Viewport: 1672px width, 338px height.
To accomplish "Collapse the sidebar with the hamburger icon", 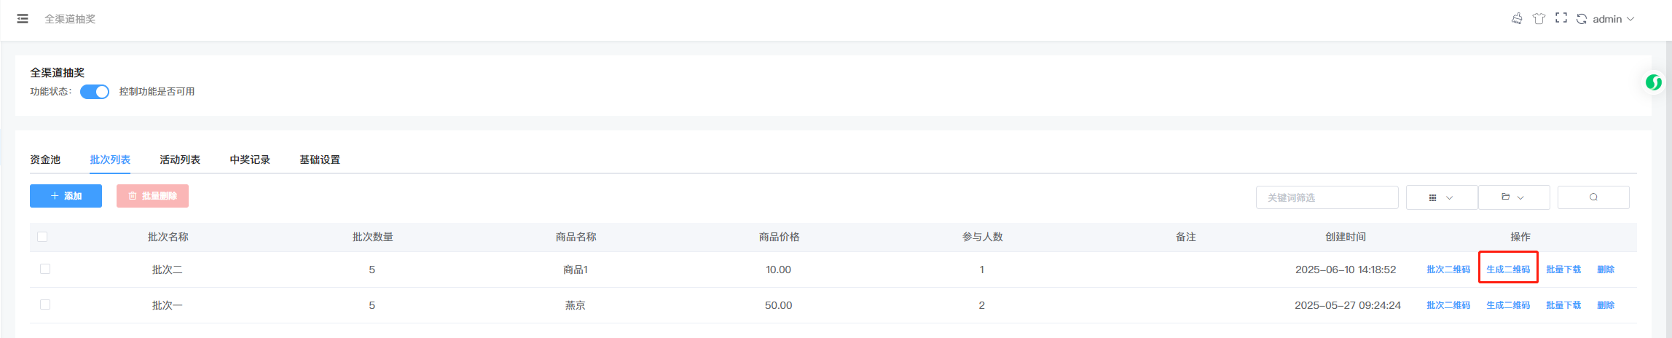I will pyautogui.click(x=23, y=19).
